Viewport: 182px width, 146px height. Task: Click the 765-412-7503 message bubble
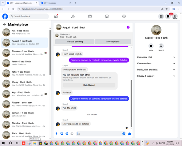tap(69, 108)
